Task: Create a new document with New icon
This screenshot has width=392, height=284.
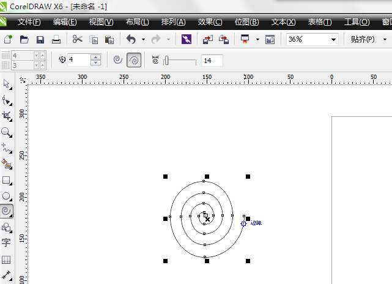Action: coord(8,39)
